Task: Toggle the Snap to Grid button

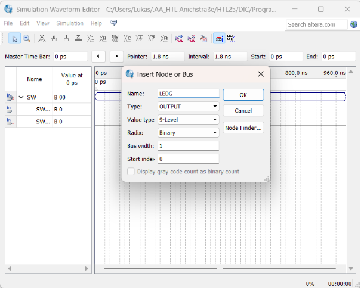Action: (218, 38)
